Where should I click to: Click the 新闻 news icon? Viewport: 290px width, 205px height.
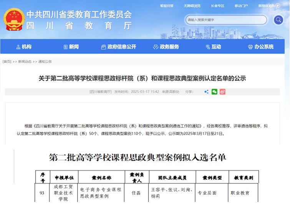[65, 47]
